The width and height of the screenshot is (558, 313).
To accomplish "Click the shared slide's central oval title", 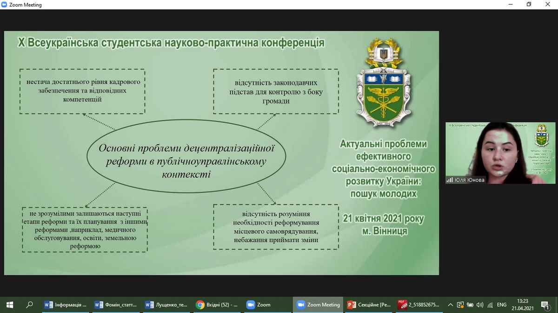I will point(186,161).
